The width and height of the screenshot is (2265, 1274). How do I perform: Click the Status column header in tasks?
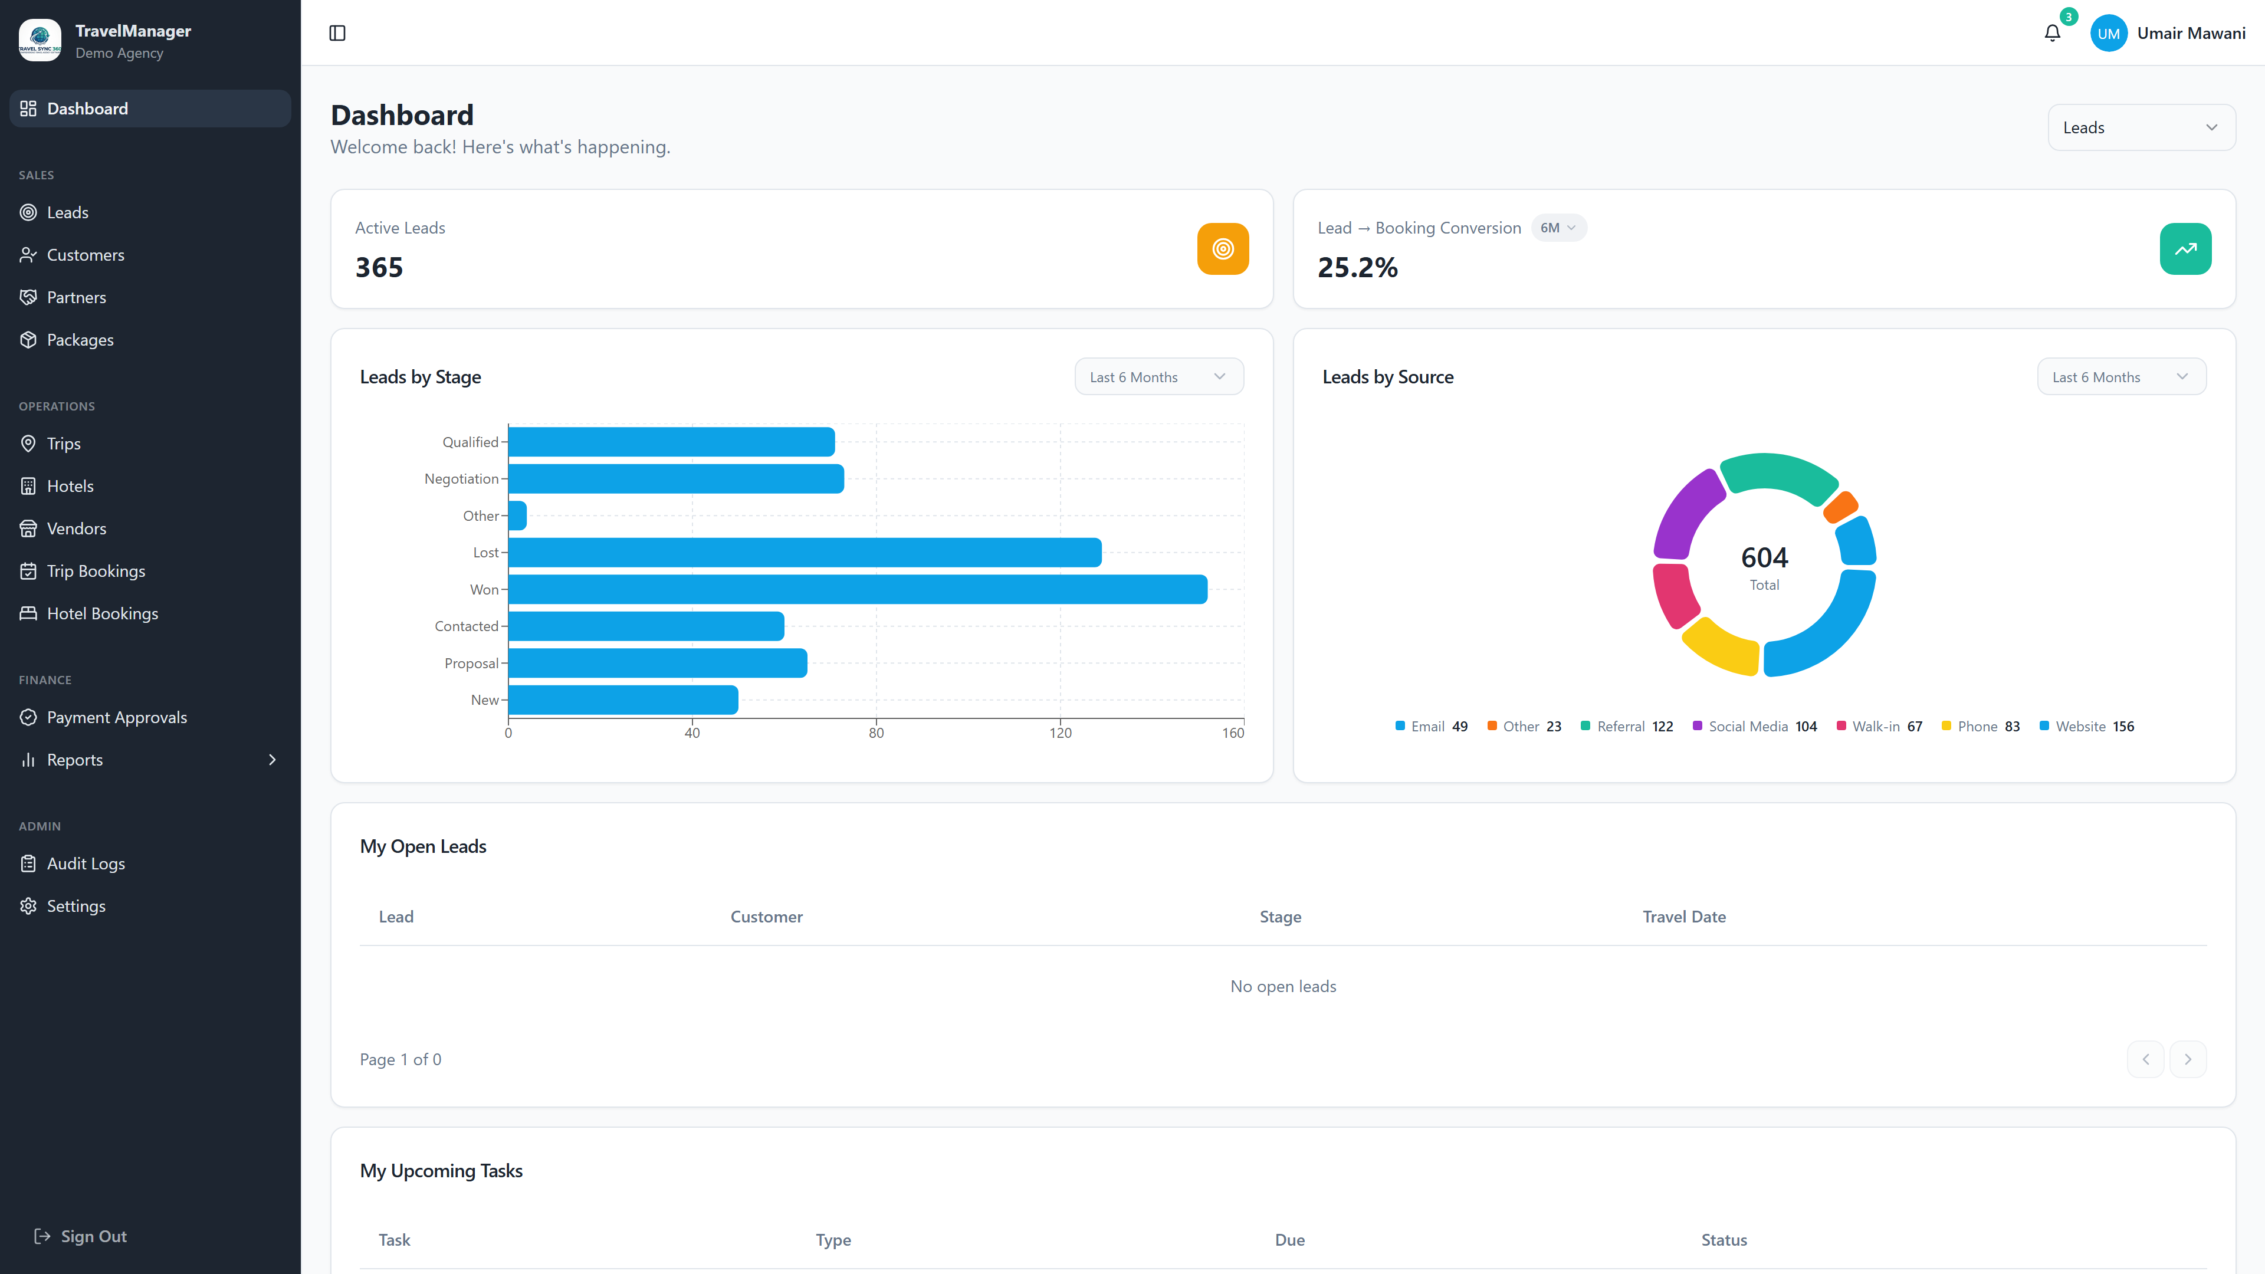(x=1724, y=1240)
